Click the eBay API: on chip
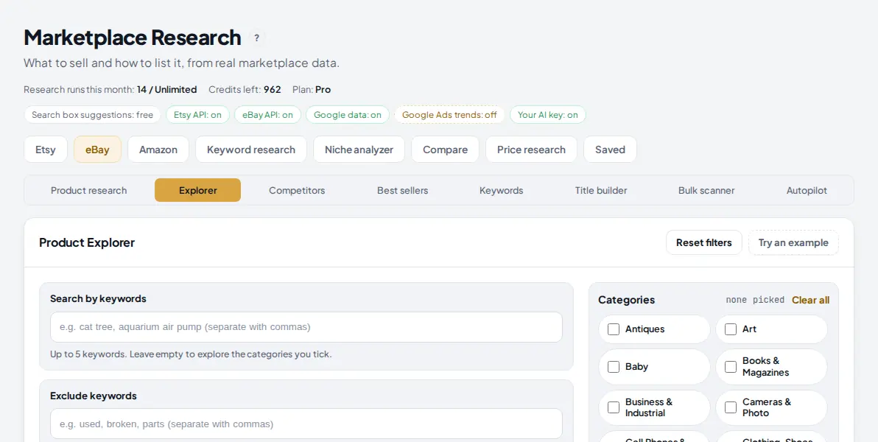The image size is (878, 442). point(267,115)
